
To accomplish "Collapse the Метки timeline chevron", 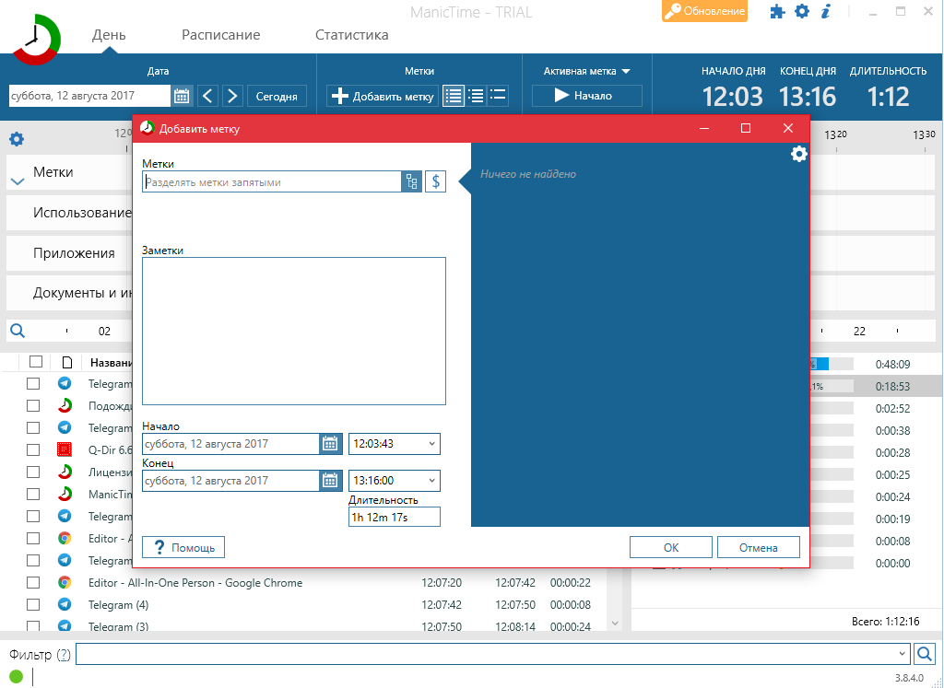I will coord(18,181).
